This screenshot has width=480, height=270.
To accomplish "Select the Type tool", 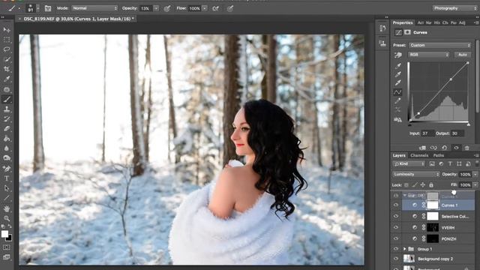I will point(7,178).
